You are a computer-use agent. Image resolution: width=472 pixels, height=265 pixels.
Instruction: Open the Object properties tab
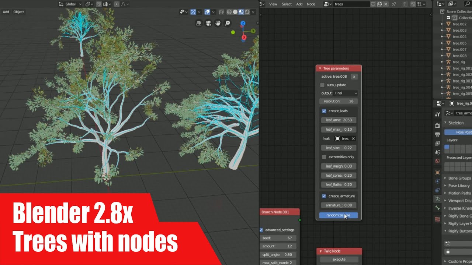437,172
